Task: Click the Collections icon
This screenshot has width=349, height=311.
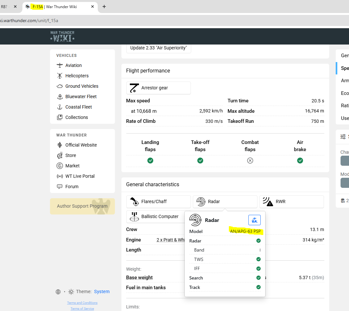Action: pyautogui.click(x=60, y=117)
